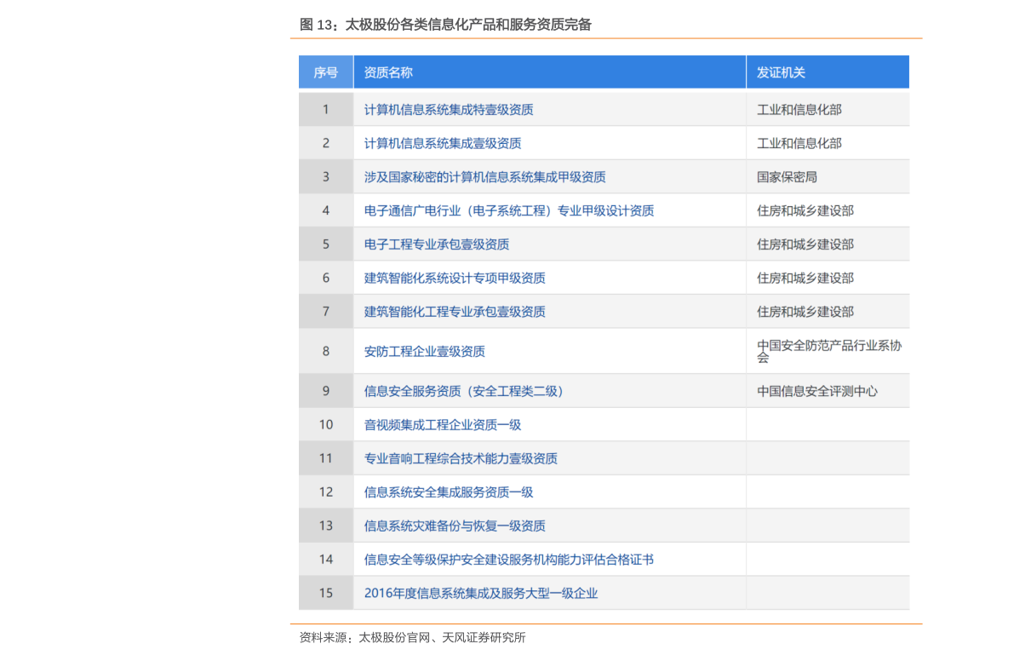
Task: Open the 计算机信息系统集成壹级资质 link in row 2
Action: [443, 143]
